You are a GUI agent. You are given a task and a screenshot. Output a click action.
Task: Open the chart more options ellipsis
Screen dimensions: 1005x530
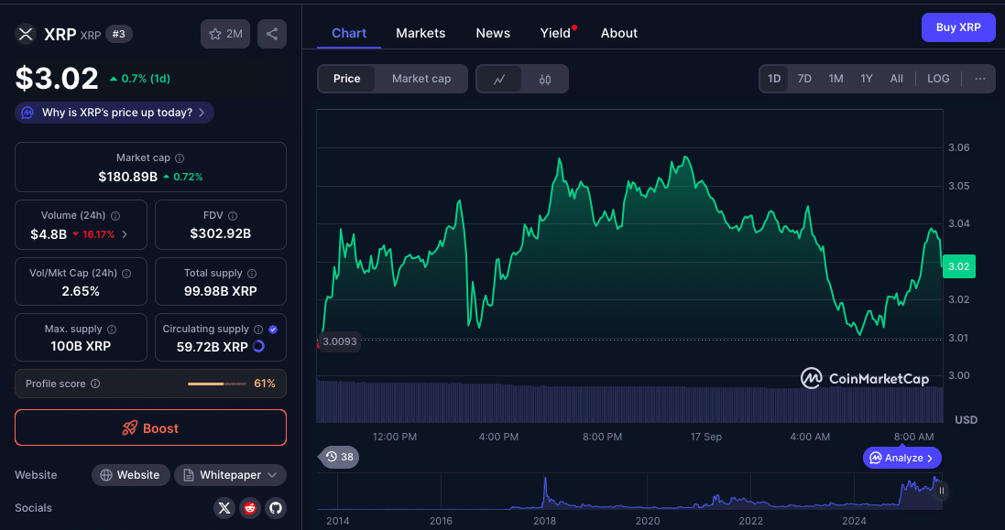pos(980,79)
